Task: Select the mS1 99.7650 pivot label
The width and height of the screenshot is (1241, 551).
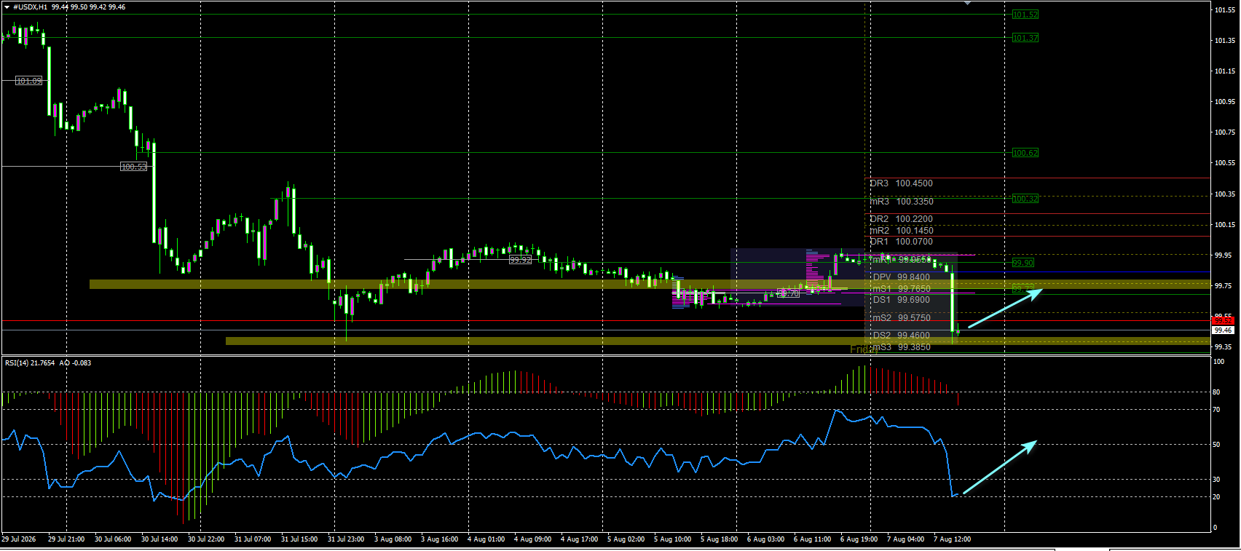Action: (x=901, y=289)
